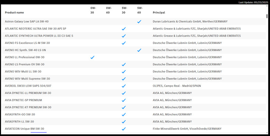
Task: Click checkmark in AVENO WIV-Multi LL row
Action: 124,71
